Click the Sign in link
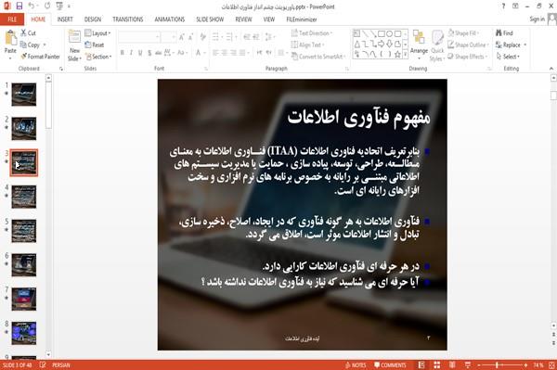557x370 pixels. click(x=537, y=19)
